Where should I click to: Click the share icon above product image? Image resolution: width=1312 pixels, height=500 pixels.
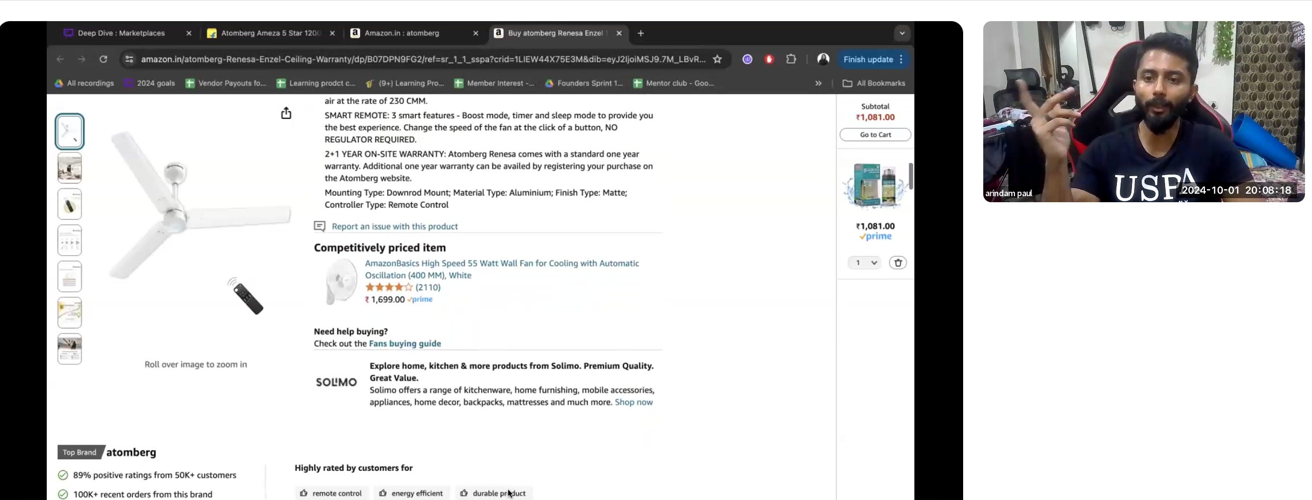(x=286, y=113)
